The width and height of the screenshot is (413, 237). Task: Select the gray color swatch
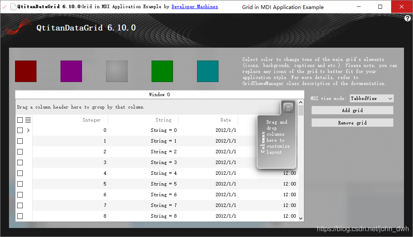point(117,71)
